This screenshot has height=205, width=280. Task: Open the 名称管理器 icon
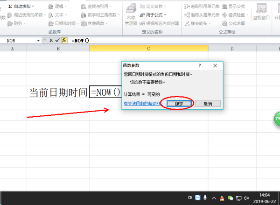[x=131, y=15]
